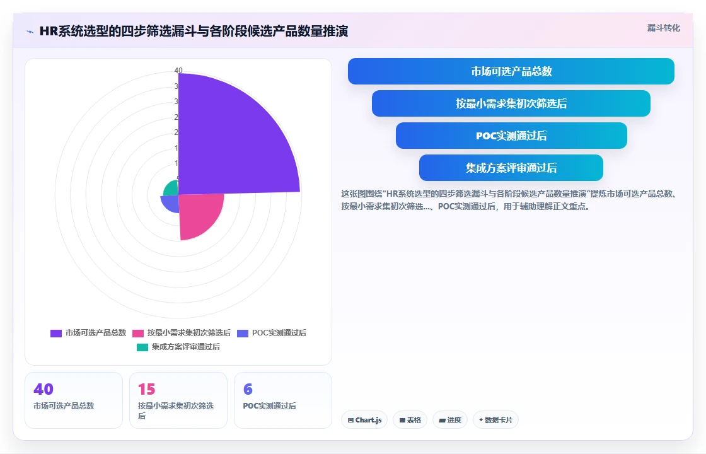706x454 pixels.
Task: Click the 漏斗转化 tag in the header
Action: pyautogui.click(x=663, y=28)
